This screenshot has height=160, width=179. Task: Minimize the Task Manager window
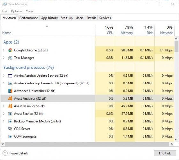[x=148, y=4]
